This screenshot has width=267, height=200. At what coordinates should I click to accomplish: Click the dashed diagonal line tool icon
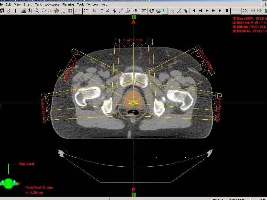tap(179, 11)
